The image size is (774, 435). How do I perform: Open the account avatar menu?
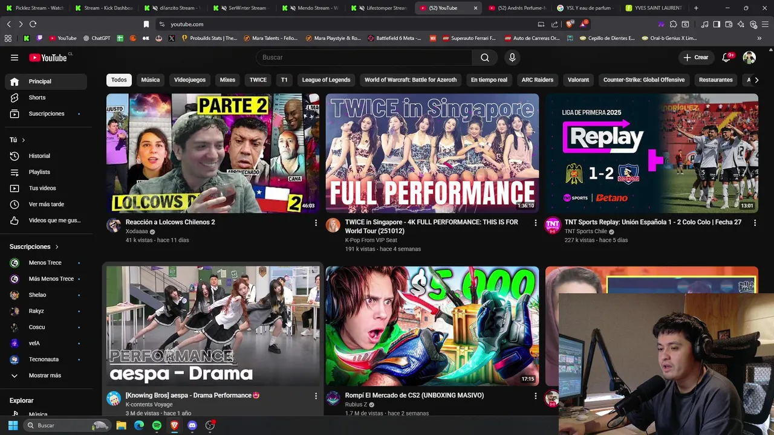pos(749,57)
